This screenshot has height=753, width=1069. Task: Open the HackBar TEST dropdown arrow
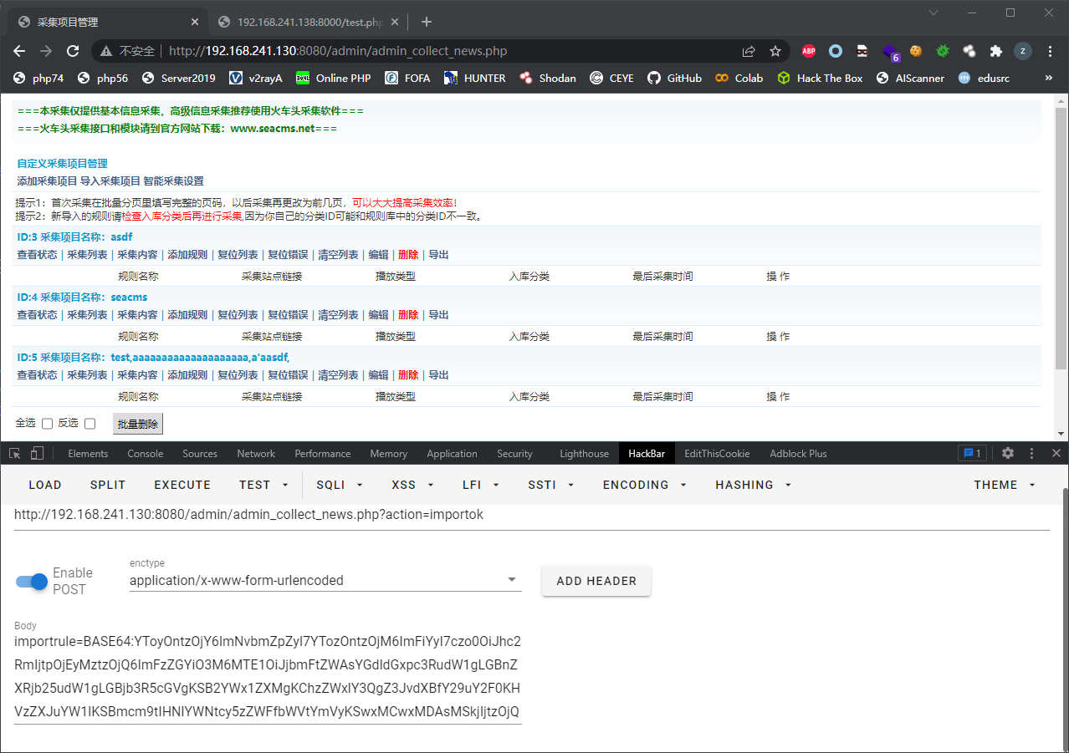285,485
